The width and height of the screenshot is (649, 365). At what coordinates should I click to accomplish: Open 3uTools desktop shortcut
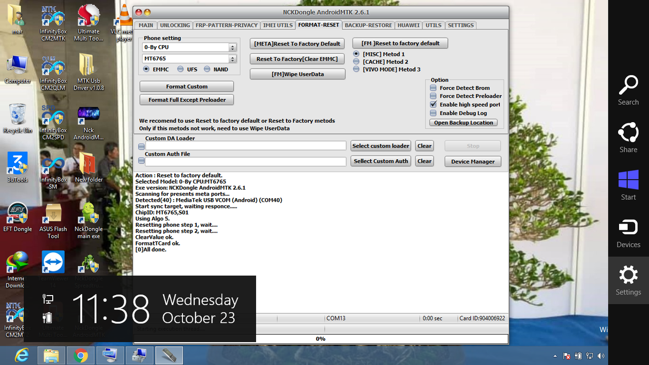[x=17, y=168]
